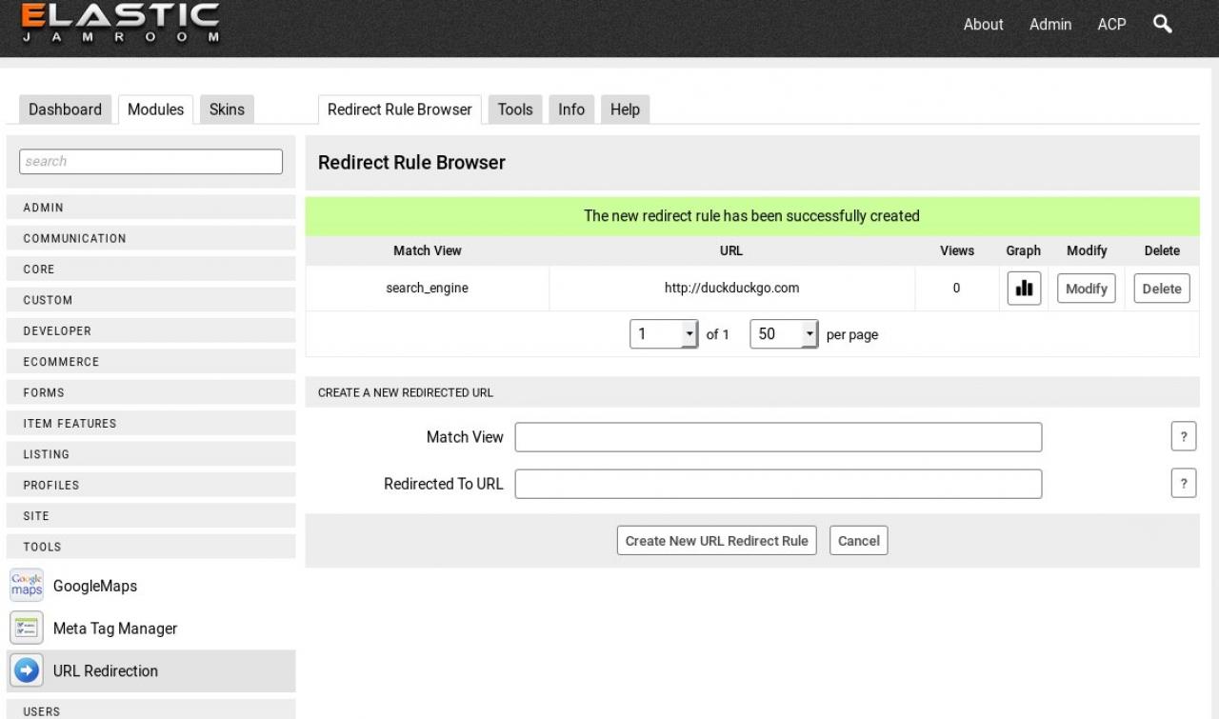This screenshot has width=1219, height=719.
Task: Expand the PROFILES module category
Action: click(150, 485)
